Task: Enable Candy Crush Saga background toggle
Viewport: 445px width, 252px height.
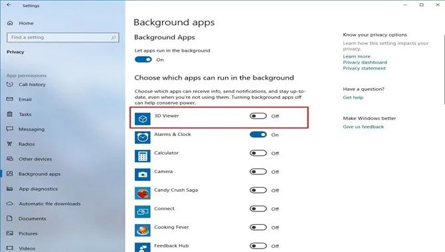Action: point(258,190)
